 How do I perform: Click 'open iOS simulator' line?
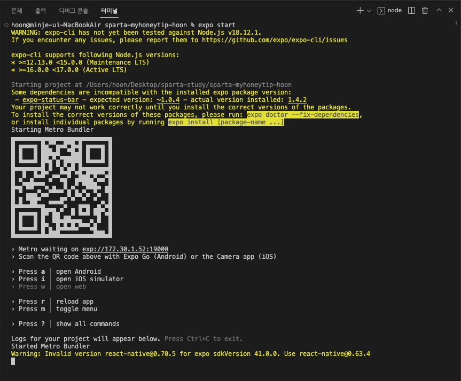[x=90, y=279]
